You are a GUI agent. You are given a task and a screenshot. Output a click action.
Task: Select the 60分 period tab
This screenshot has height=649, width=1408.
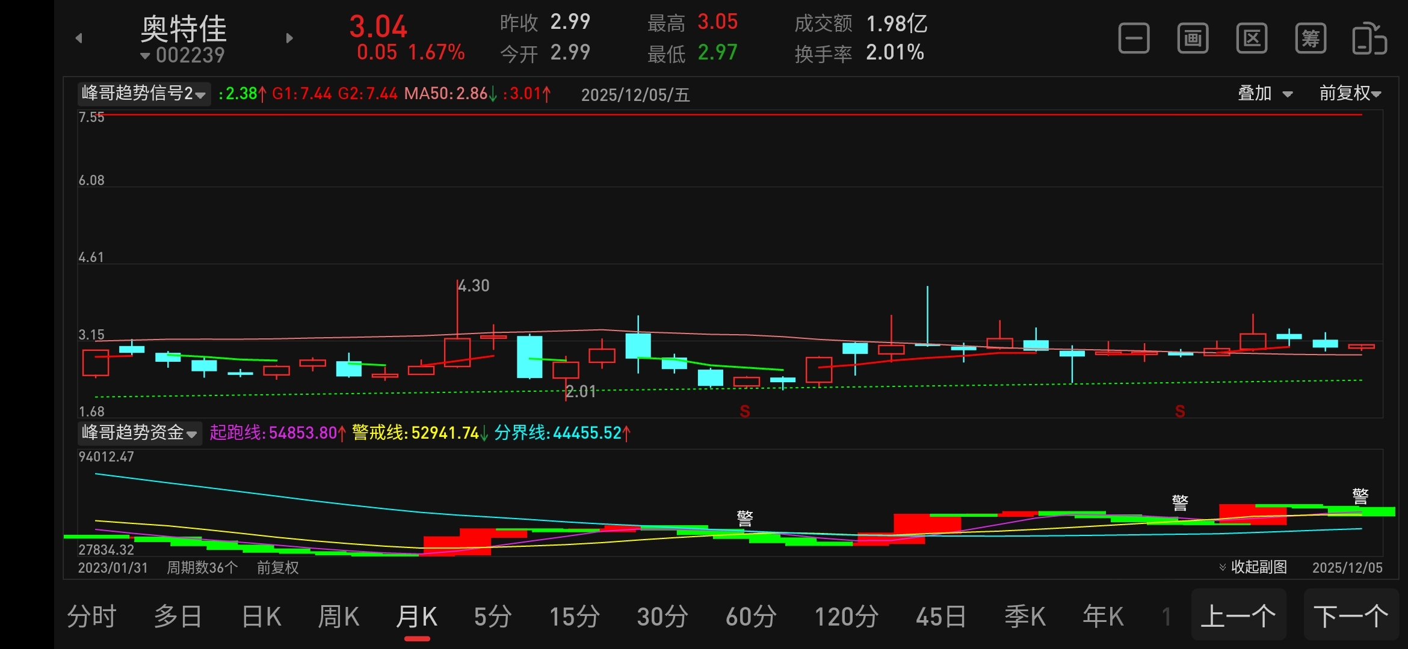751,617
